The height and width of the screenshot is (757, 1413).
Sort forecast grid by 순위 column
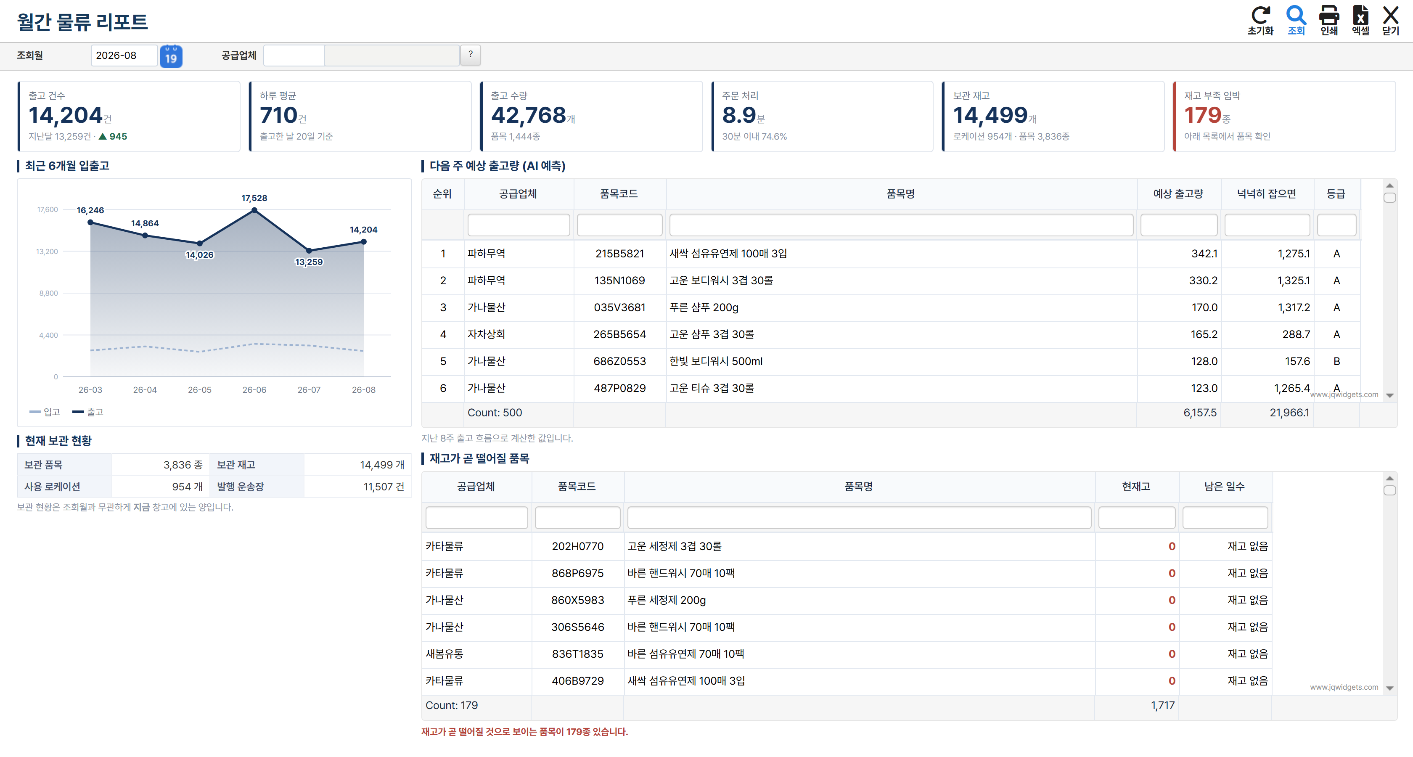pos(442,193)
